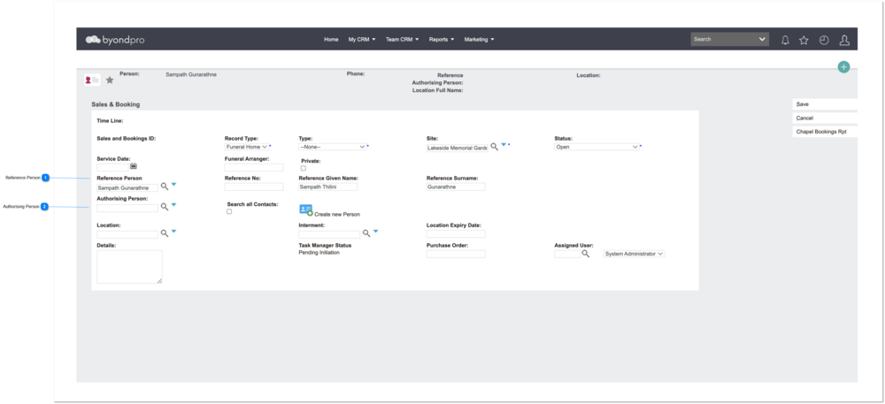Click the Funeral Arranger input field
The height and width of the screenshot is (404, 885).
[x=254, y=167]
